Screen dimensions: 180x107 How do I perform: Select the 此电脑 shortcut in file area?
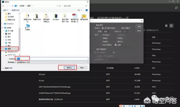click(x=28, y=27)
